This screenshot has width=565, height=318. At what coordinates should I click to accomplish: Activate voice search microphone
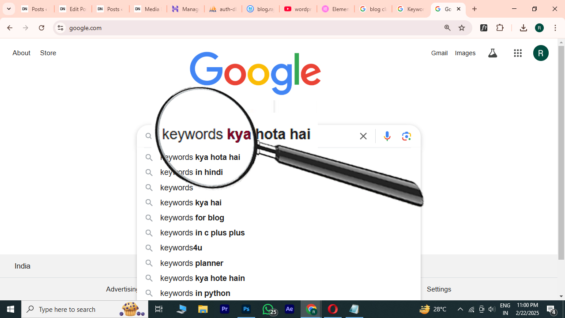[x=387, y=136]
